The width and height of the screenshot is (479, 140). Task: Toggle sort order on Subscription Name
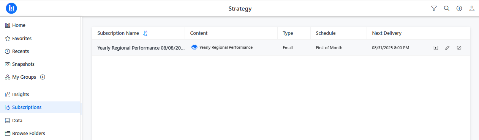[x=145, y=33]
